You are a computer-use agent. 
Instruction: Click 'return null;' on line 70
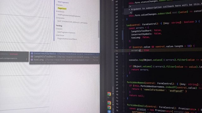[x=137, y=96]
